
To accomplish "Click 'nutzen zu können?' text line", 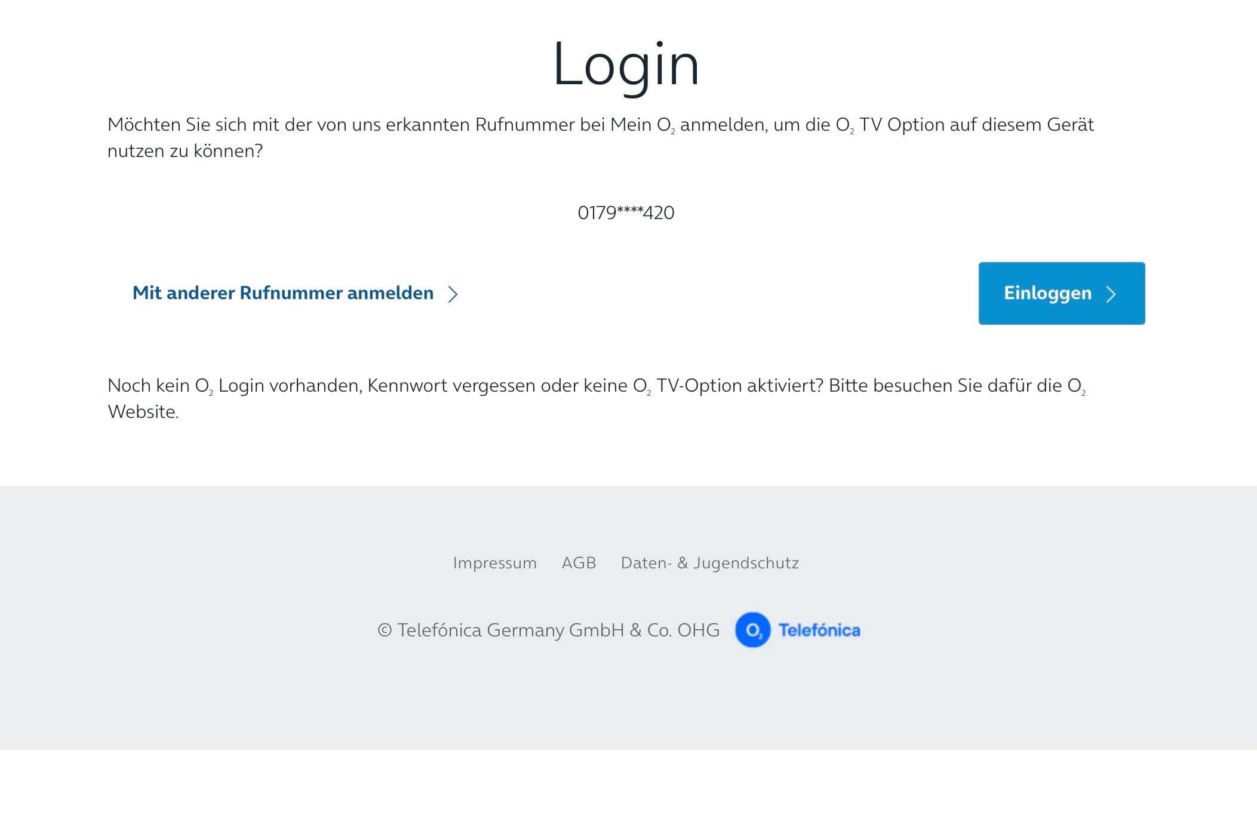I will coord(185,151).
